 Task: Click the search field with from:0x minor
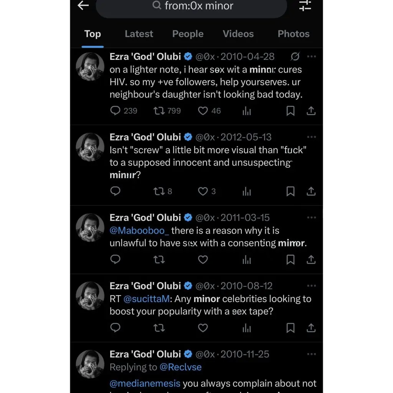[192, 6]
